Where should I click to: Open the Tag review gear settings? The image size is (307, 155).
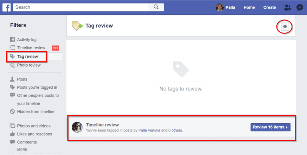[x=285, y=26]
